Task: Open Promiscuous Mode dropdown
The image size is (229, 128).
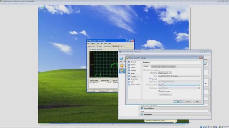Action: [x=179, y=85]
